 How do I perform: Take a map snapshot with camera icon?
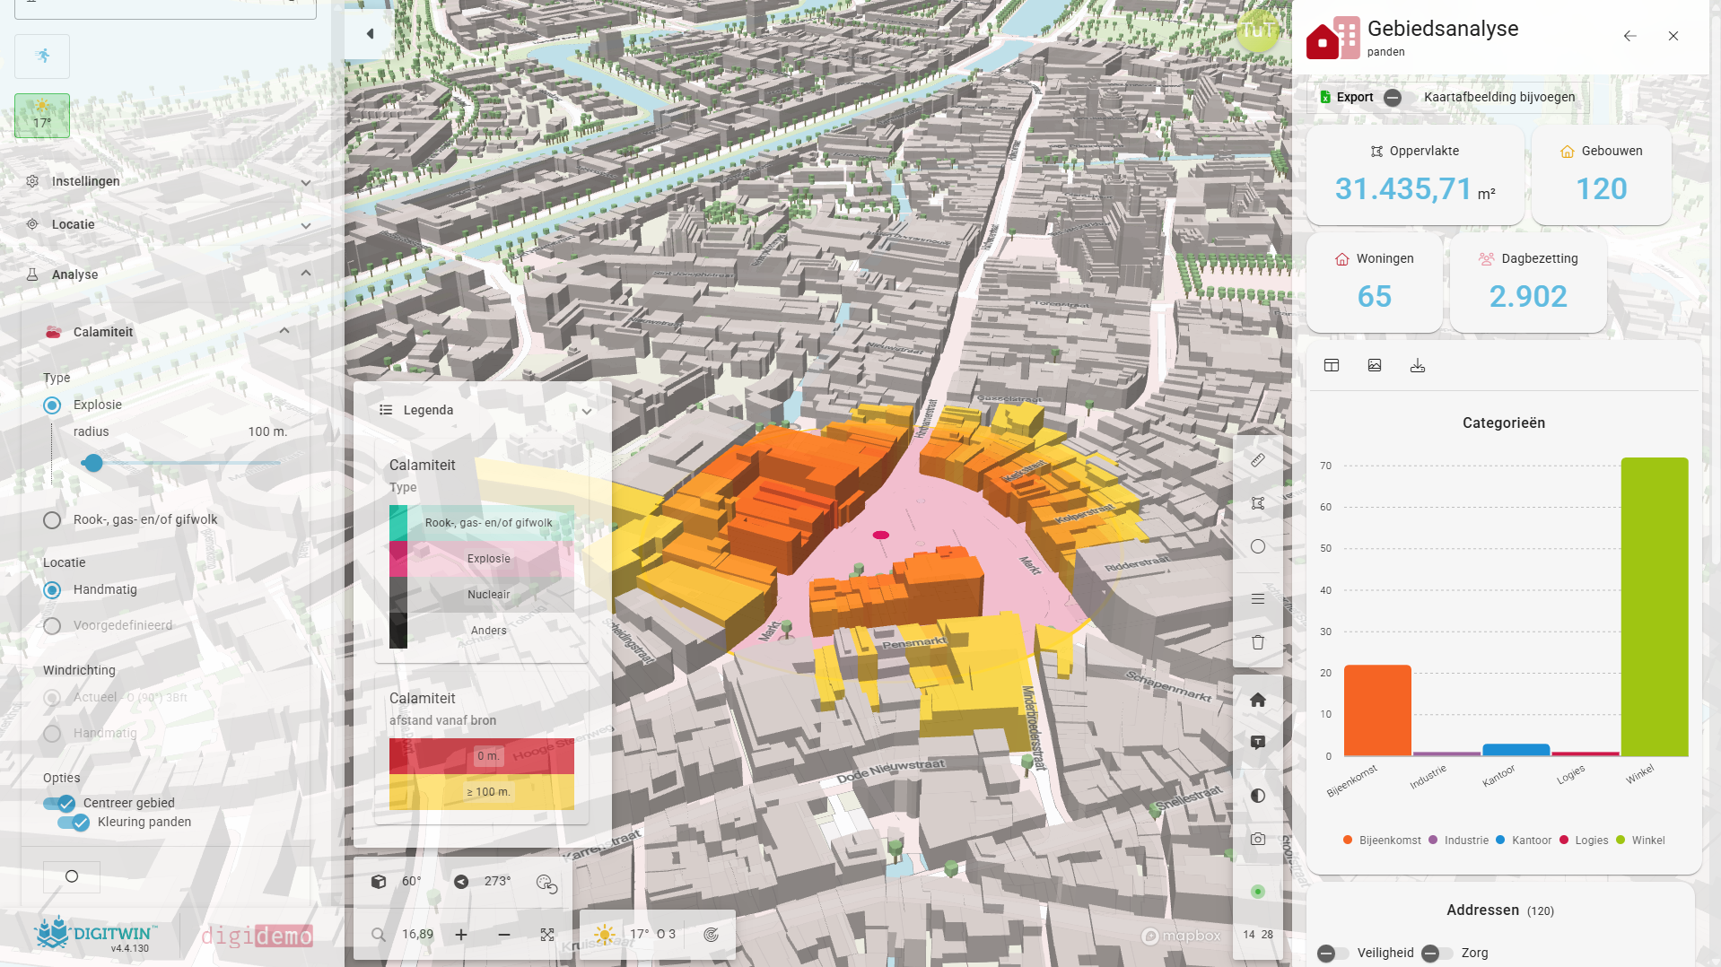click(x=1257, y=839)
